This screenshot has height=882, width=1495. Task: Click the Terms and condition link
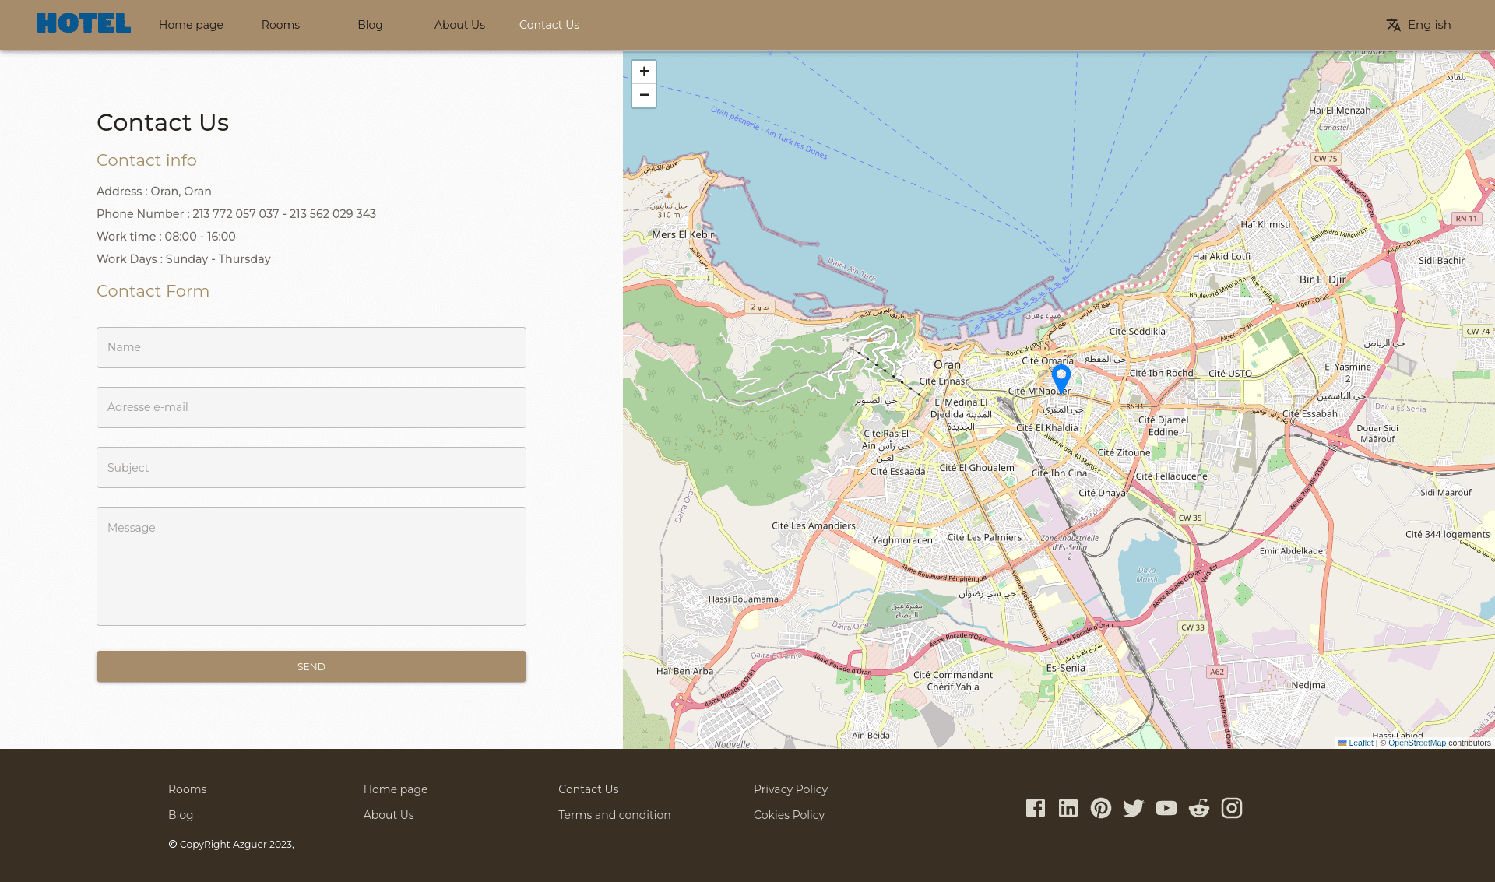614,815
